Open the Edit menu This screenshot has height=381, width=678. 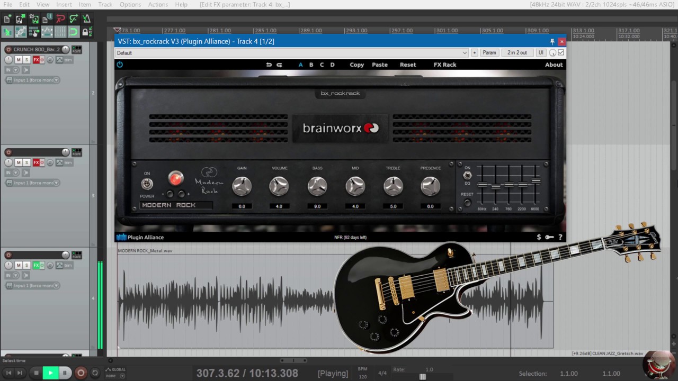tap(24, 4)
